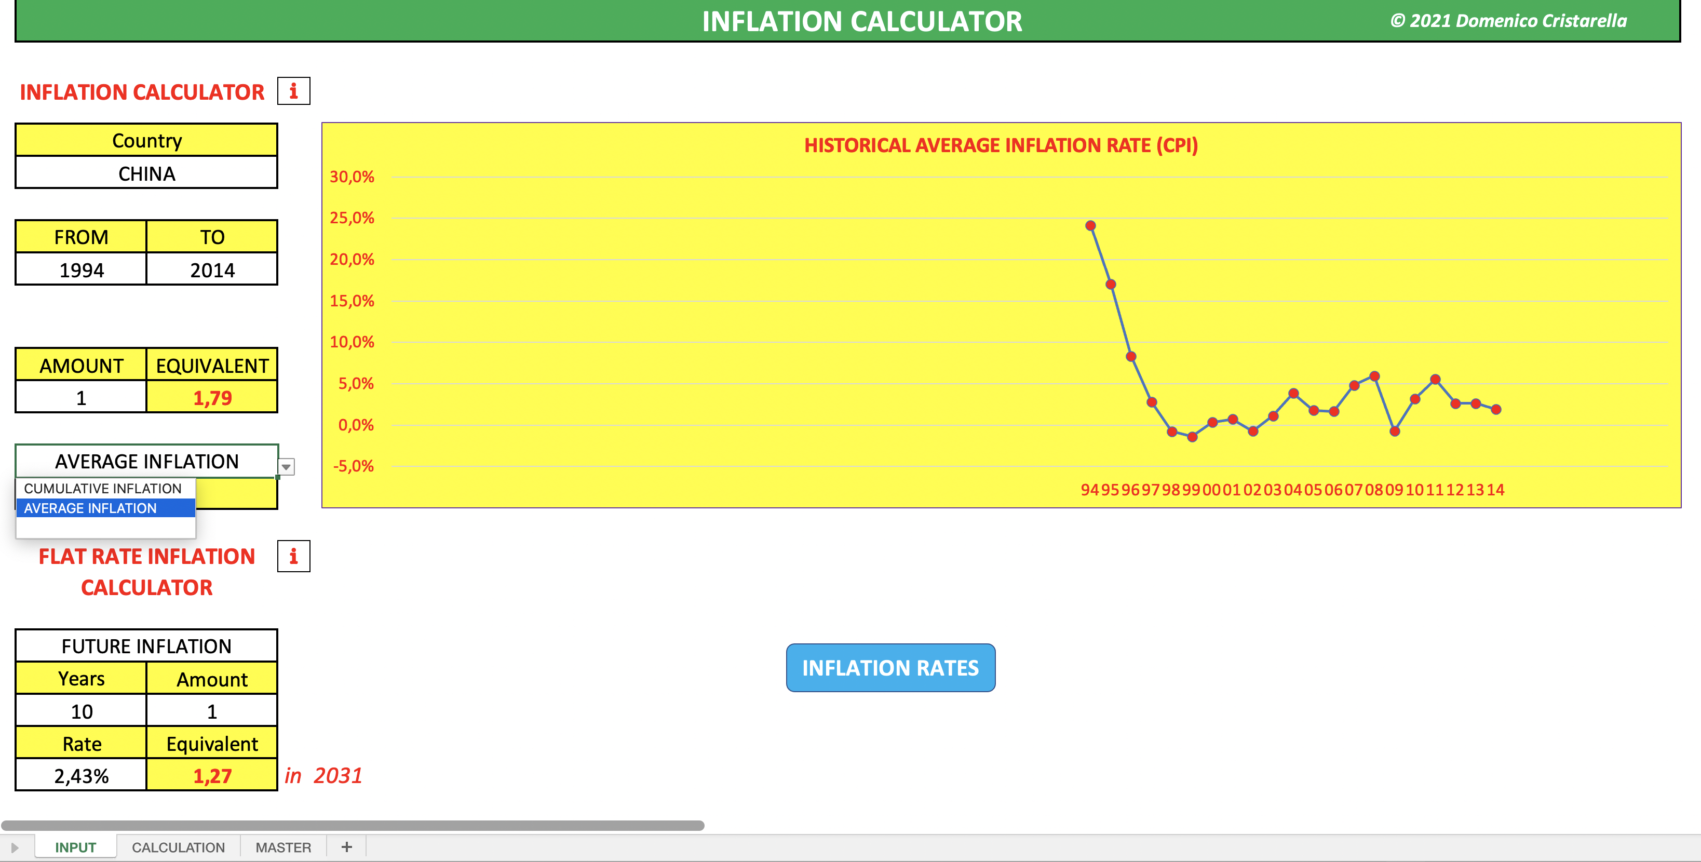This screenshot has width=1701, height=862.
Task: Click the Equivalent header in future table
Action: (212, 743)
